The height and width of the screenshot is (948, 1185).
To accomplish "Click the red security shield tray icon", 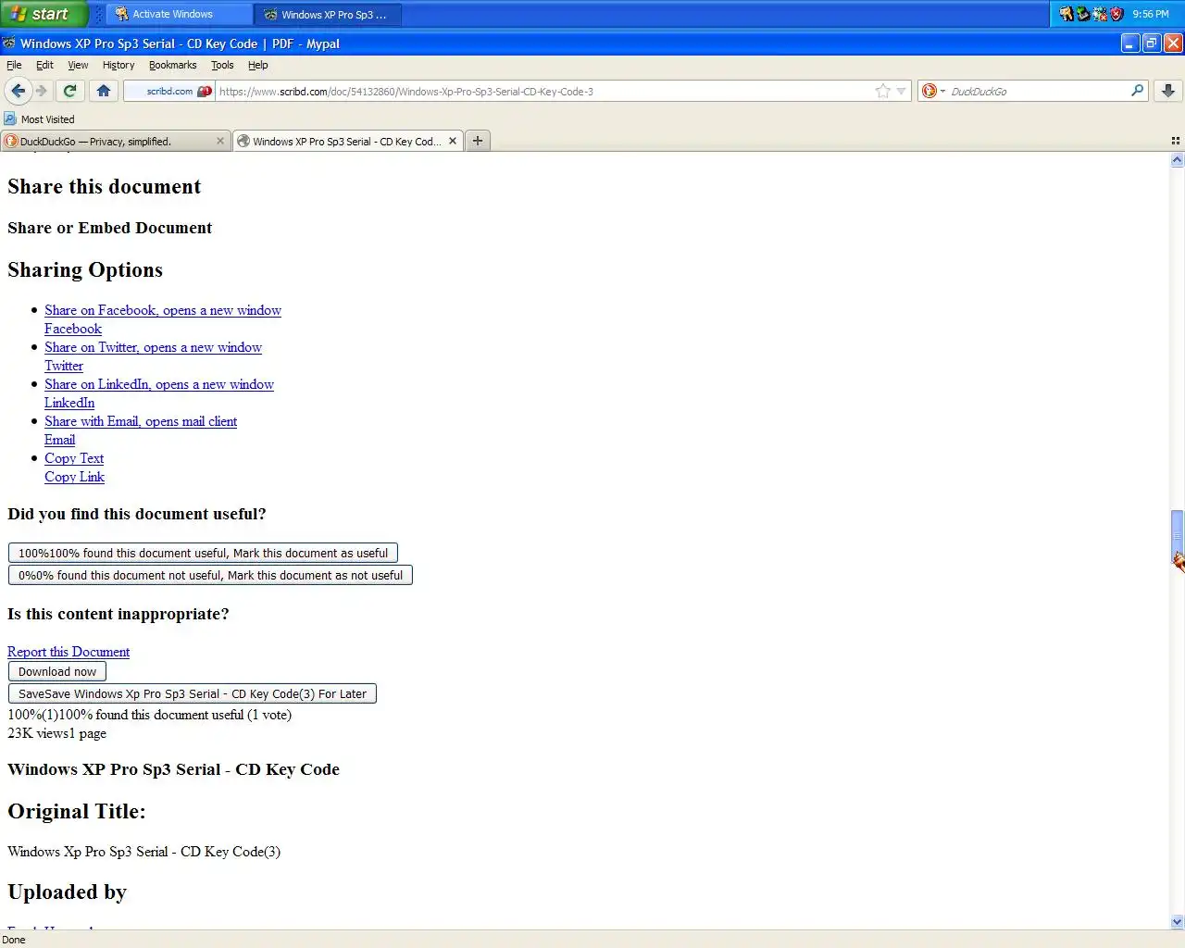I will pyautogui.click(x=1116, y=14).
